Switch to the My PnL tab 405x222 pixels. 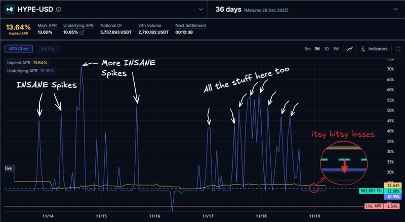click(x=48, y=49)
